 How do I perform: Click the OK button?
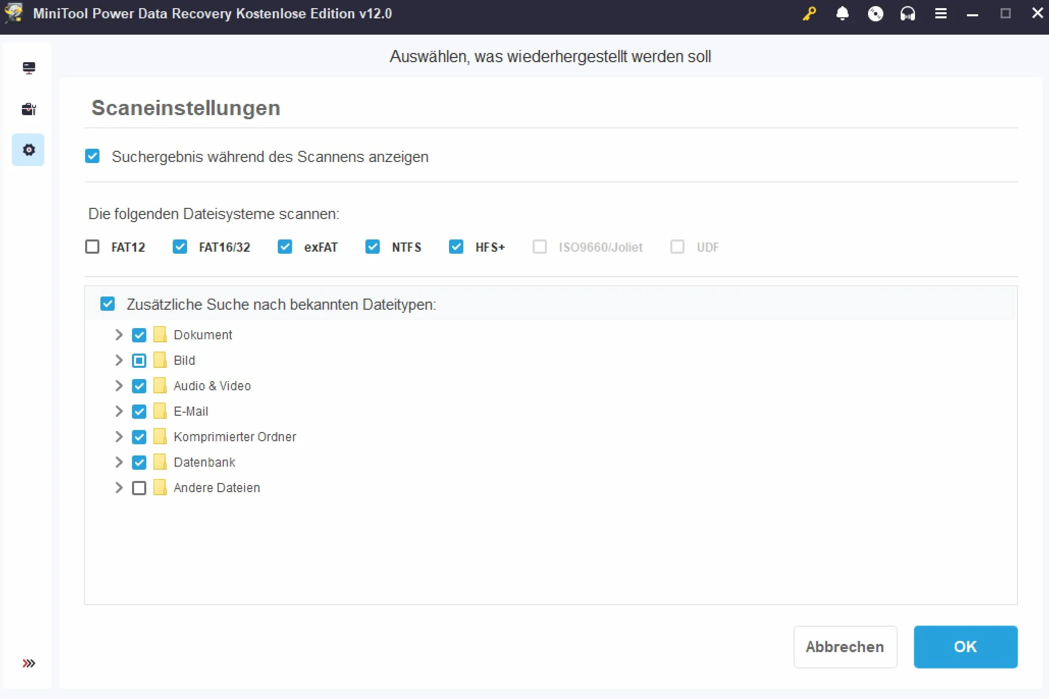pyautogui.click(x=965, y=647)
